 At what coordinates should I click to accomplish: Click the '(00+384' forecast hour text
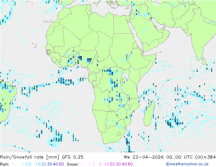point(205,157)
